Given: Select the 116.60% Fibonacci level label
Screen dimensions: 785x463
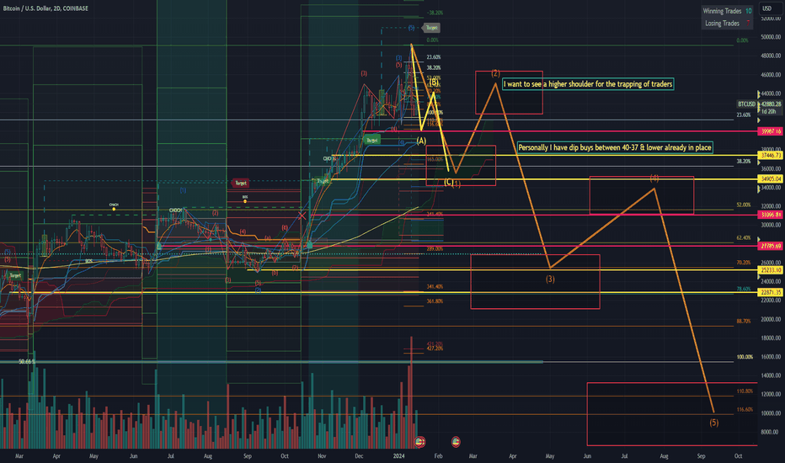Looking at the screenshot, I should tap(745, 409).
